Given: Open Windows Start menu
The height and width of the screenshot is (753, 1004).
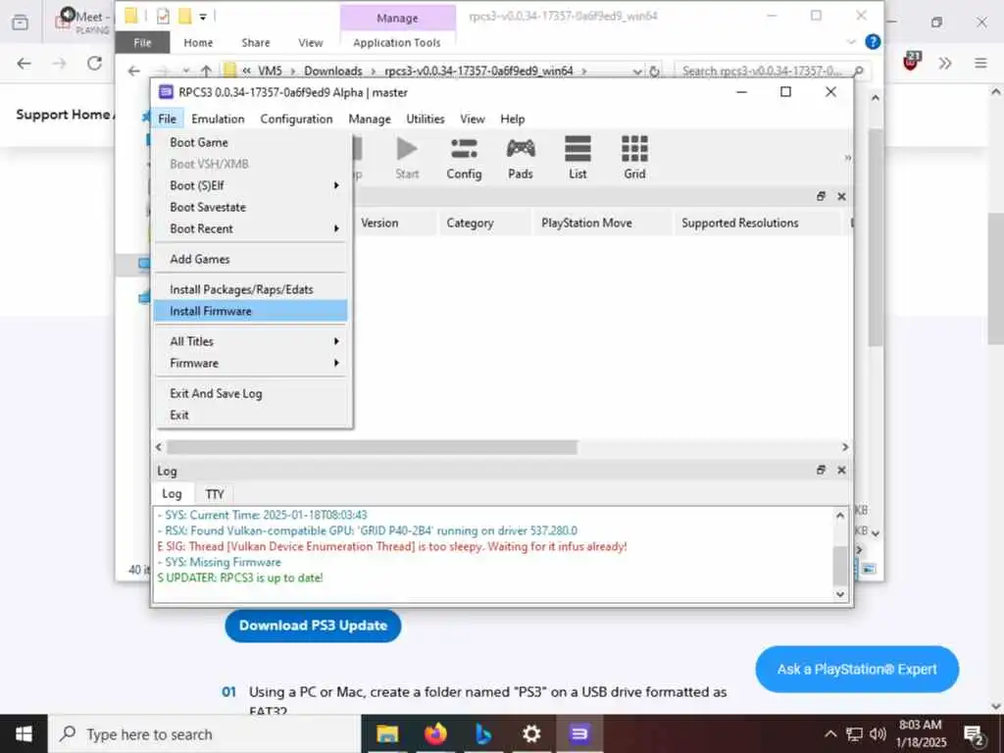Looking at the screenshot, I should (24, 733).
